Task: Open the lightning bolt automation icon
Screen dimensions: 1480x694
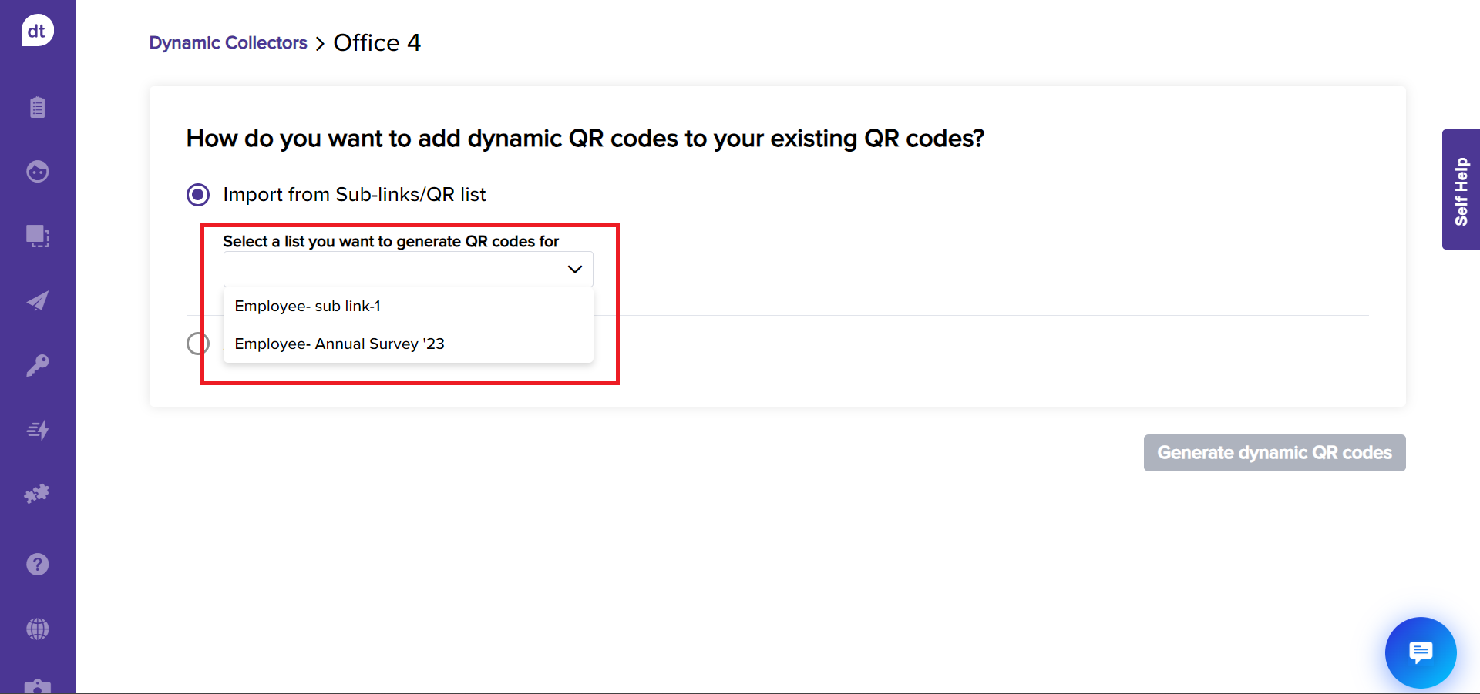Action: point(37,430)
